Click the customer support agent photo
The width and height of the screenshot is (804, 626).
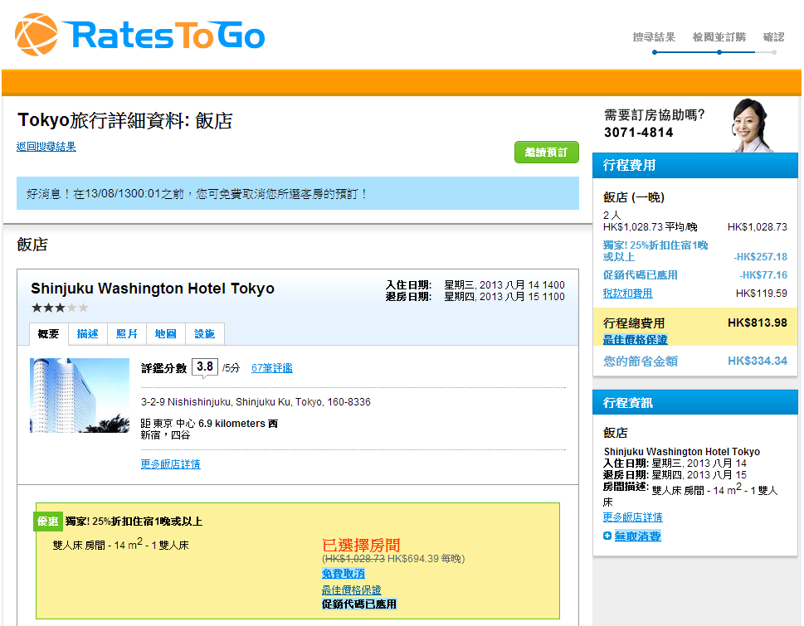coord(748,124)
